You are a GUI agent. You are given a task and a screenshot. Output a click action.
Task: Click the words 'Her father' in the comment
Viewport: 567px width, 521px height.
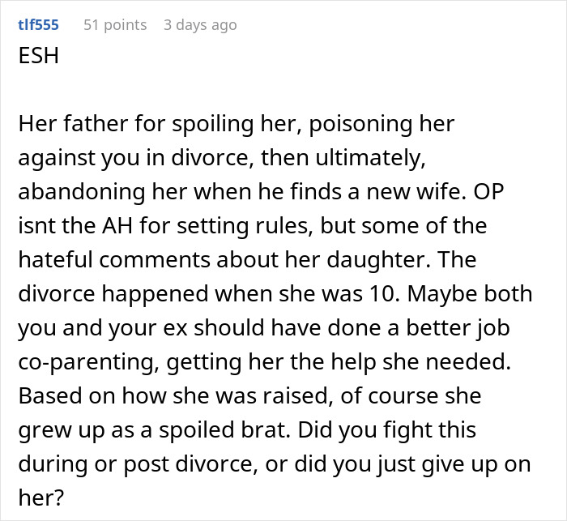[x=60, y=125]
